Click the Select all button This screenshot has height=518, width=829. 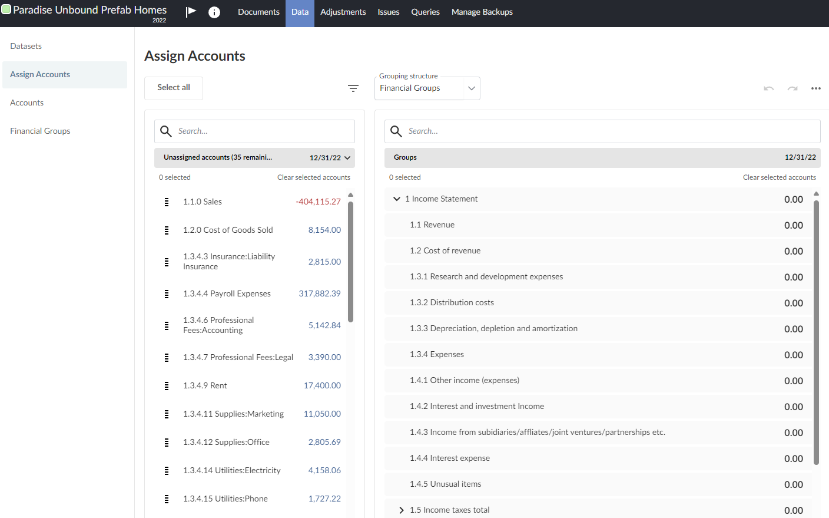[x=173, y=88]
